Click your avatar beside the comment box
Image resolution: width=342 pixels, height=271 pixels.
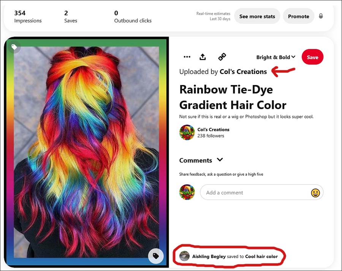tap(187, 192)
